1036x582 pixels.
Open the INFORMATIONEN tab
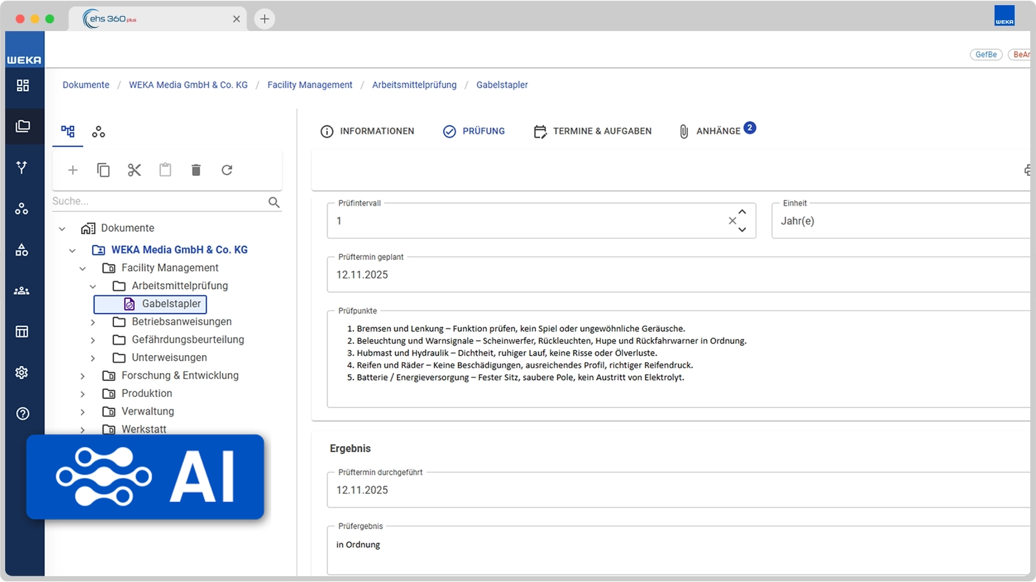(367, 131)
